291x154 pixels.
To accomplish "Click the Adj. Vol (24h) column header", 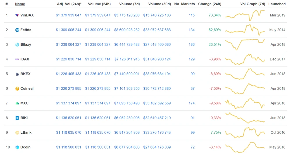I will click(69, 4).
